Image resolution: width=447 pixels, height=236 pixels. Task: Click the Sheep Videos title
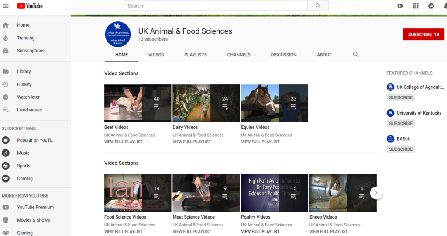tap(323, 217)
